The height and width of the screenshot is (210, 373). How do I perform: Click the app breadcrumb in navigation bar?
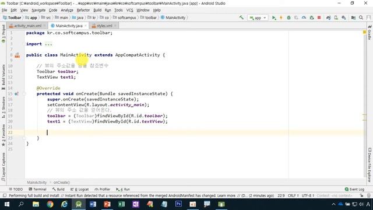pos(31,17)
